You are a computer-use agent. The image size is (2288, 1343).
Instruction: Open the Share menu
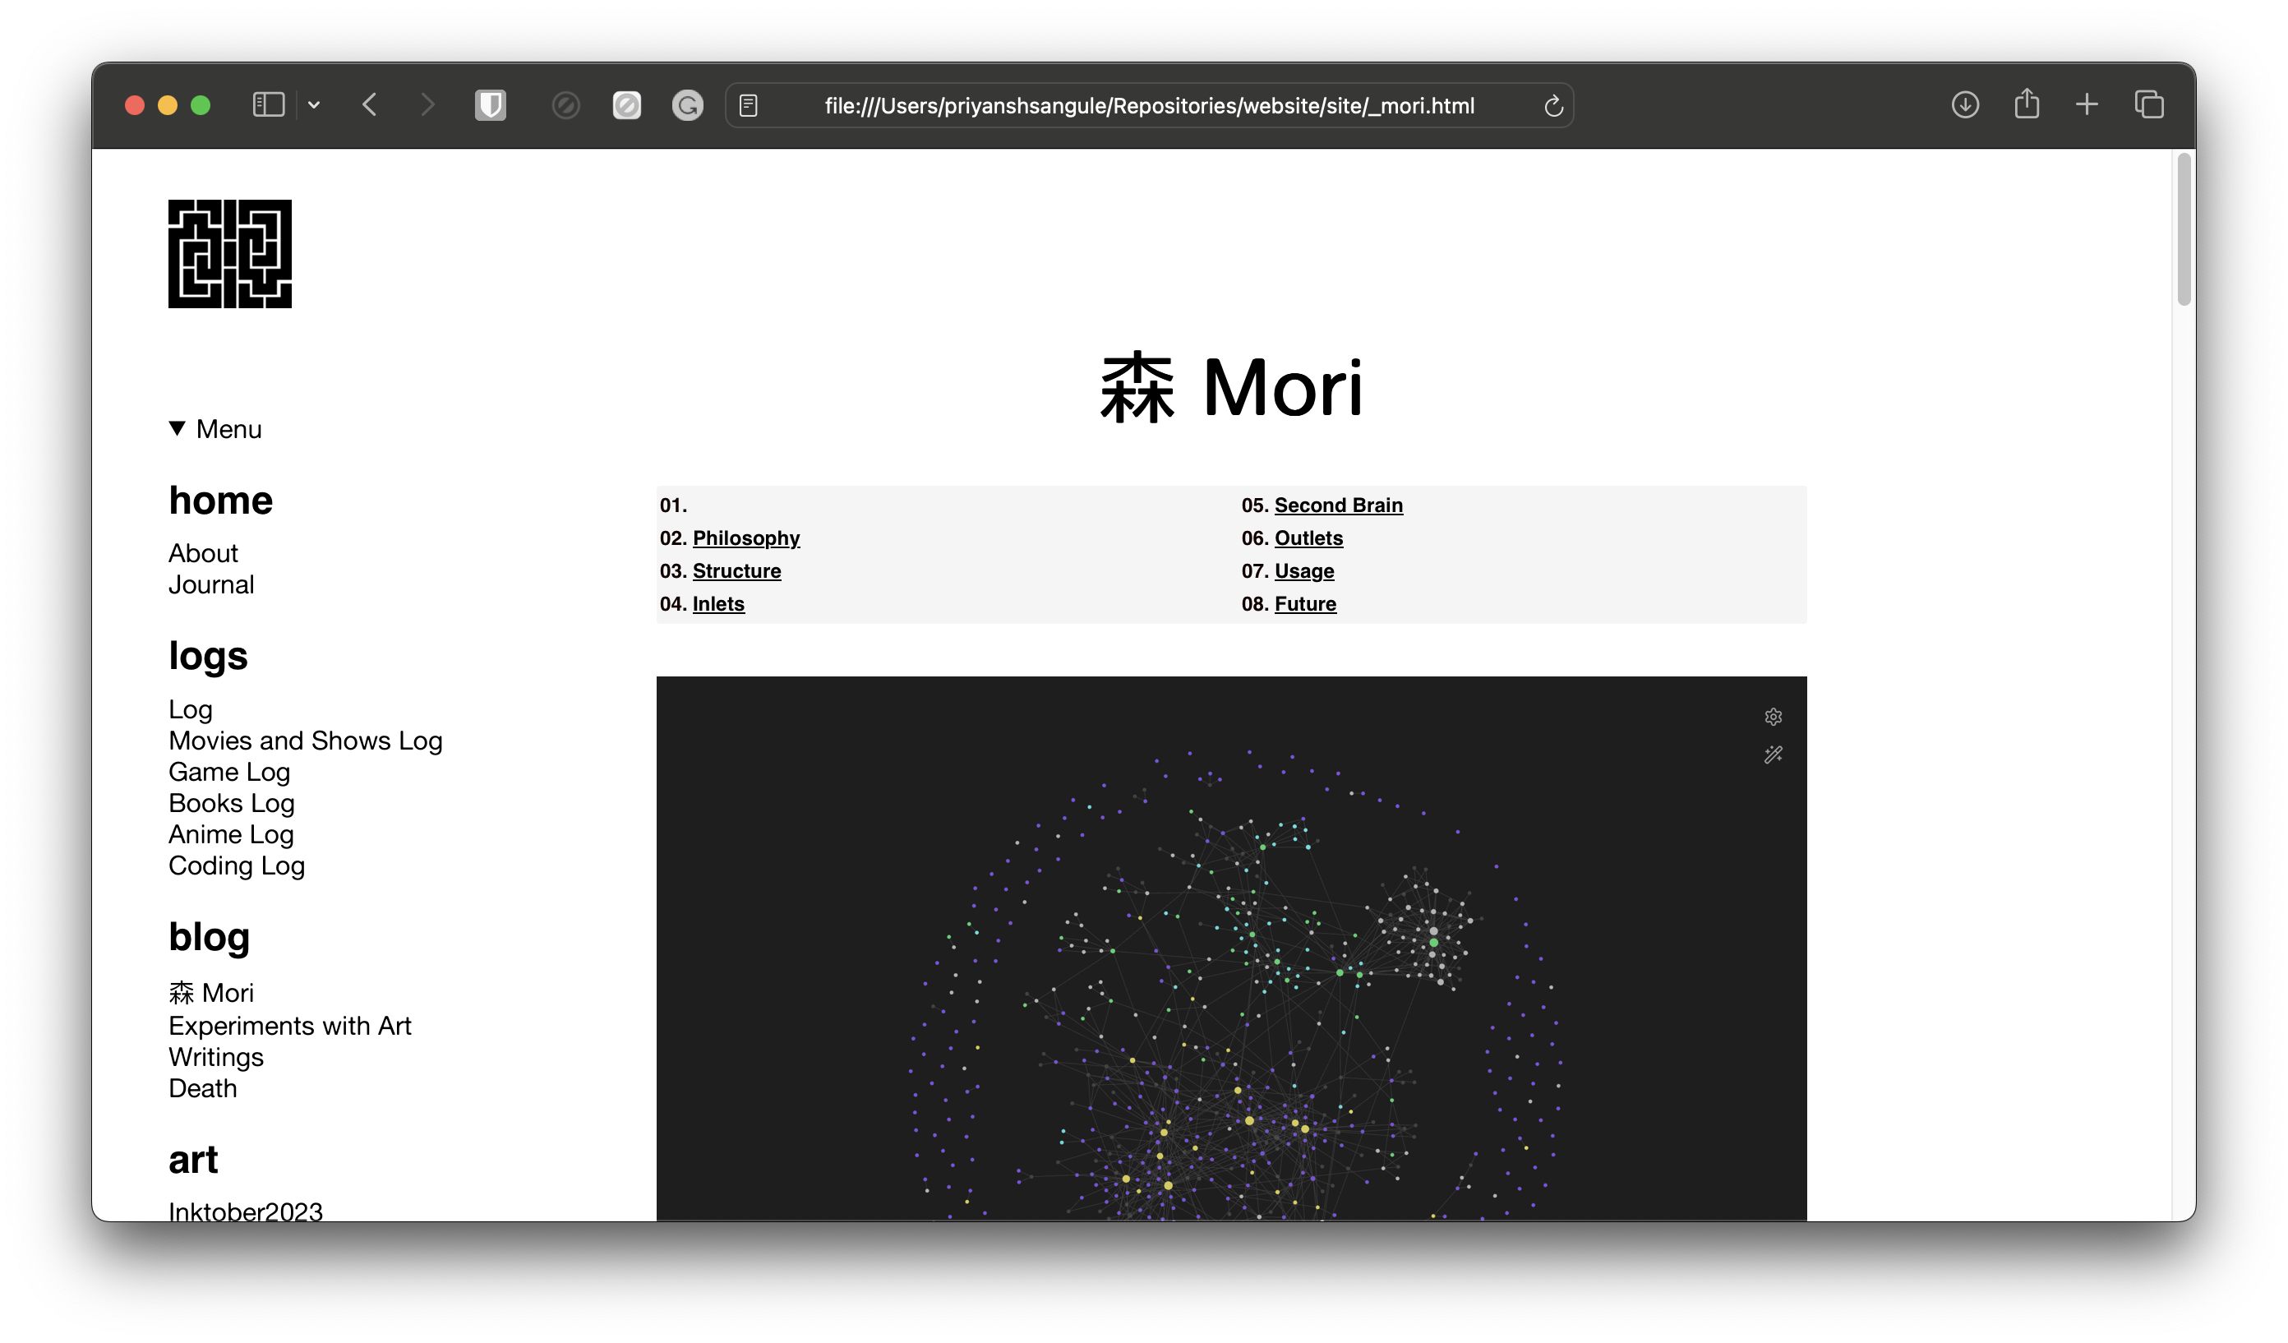point(2027,104)
